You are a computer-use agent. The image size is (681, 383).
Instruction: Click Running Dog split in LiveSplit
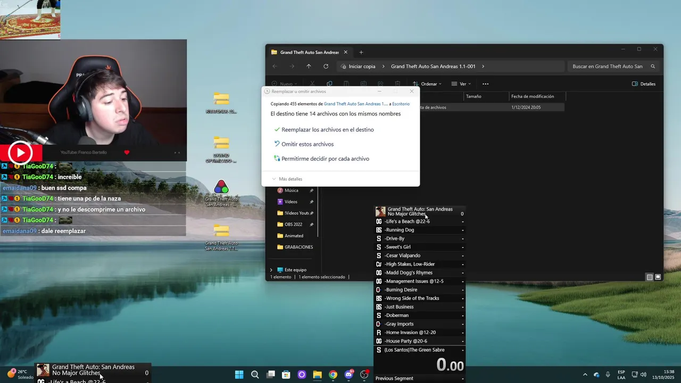click(420, 230)
